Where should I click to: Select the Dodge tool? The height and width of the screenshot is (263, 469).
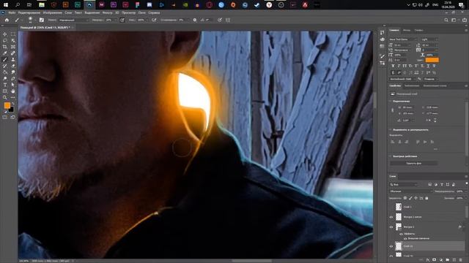(x=5, y=78)
